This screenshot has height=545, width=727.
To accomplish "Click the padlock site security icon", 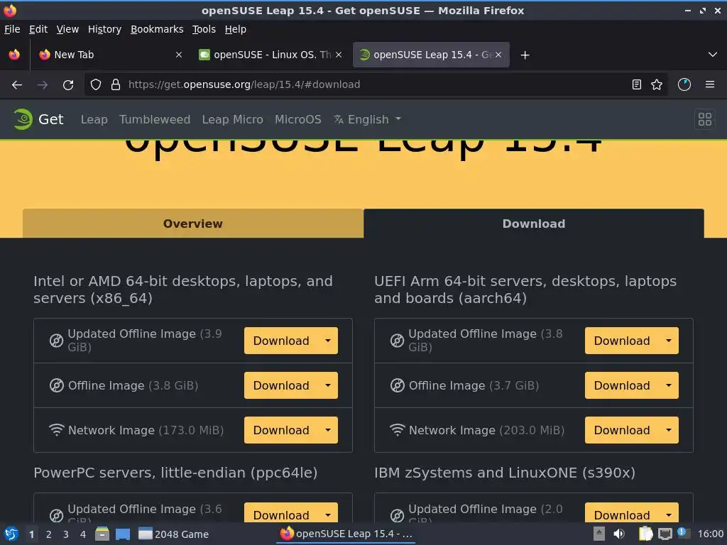I will coord(116,84).
